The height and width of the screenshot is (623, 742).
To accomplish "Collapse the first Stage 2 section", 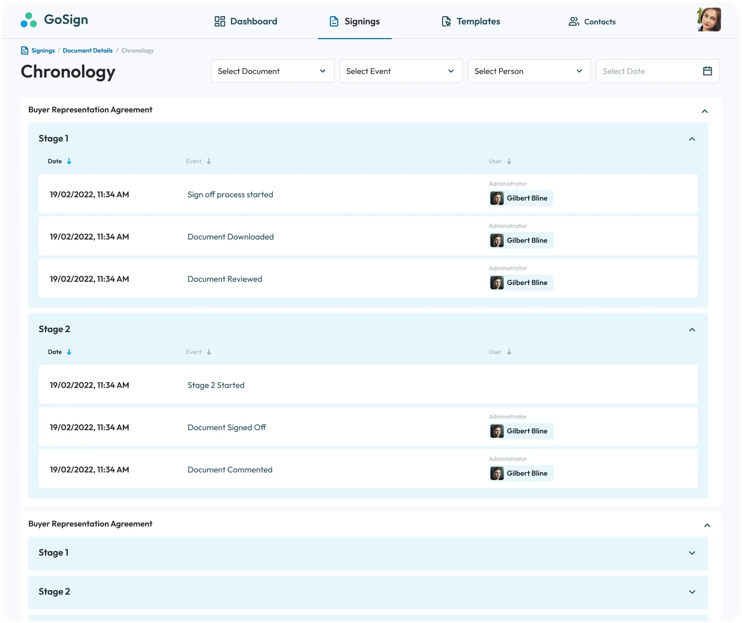I will (692, 330).
